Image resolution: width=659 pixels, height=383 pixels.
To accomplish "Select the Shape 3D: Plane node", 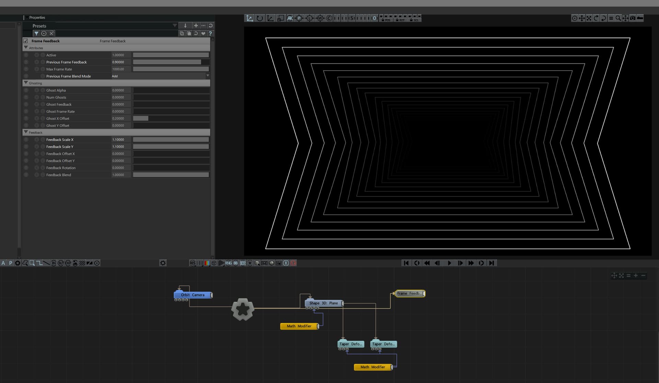I will click(x=324, y=303).
